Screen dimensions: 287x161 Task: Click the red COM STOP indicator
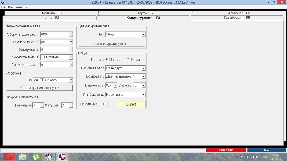point(226,150)
